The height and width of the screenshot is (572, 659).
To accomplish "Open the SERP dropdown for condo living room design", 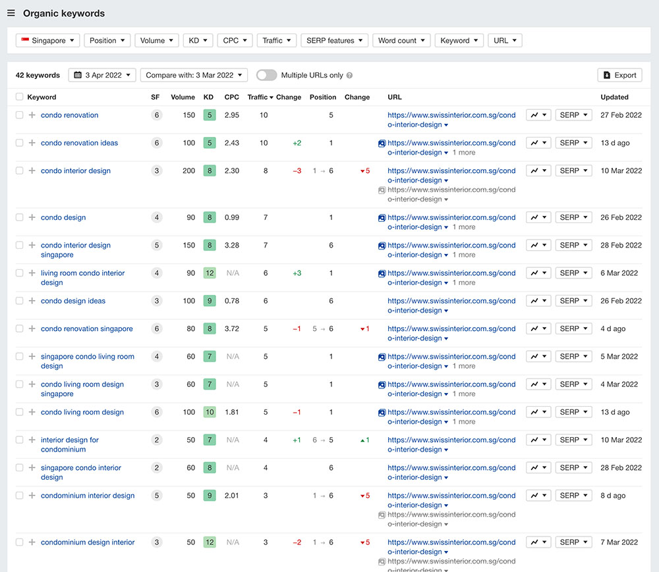I will click(x=573, y=412).
